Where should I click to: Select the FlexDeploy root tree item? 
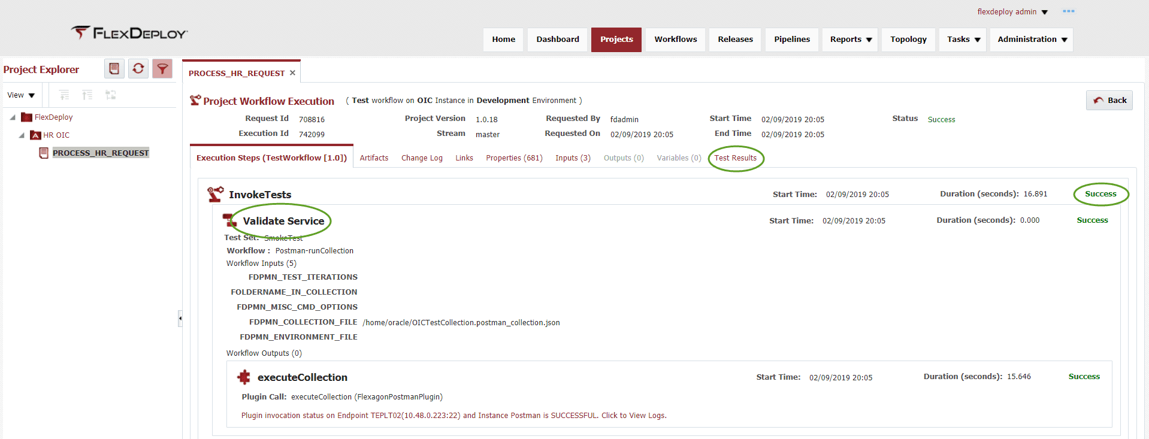[x=53, y=117]
